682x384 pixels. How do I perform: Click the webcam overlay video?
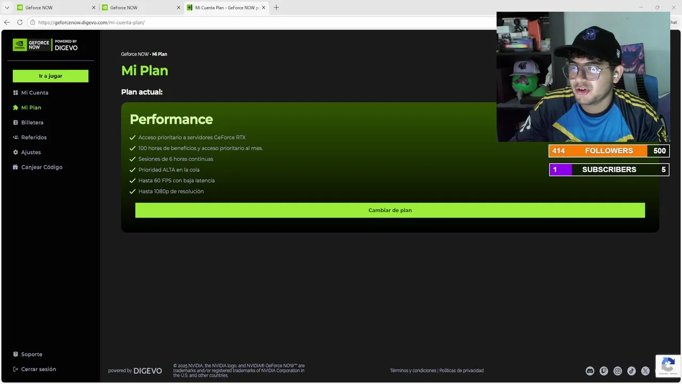(583, 77)
